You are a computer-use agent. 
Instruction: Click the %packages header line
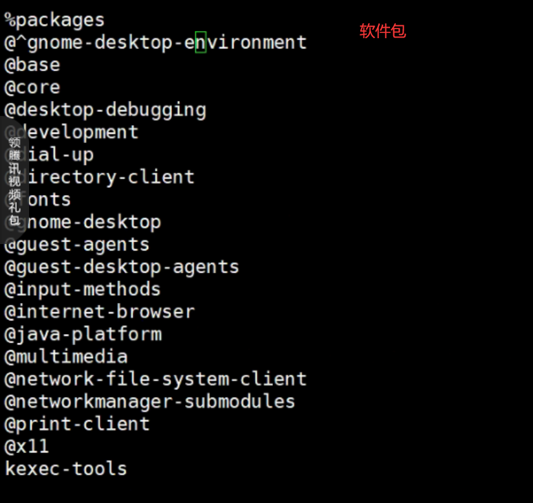point(54,20)
